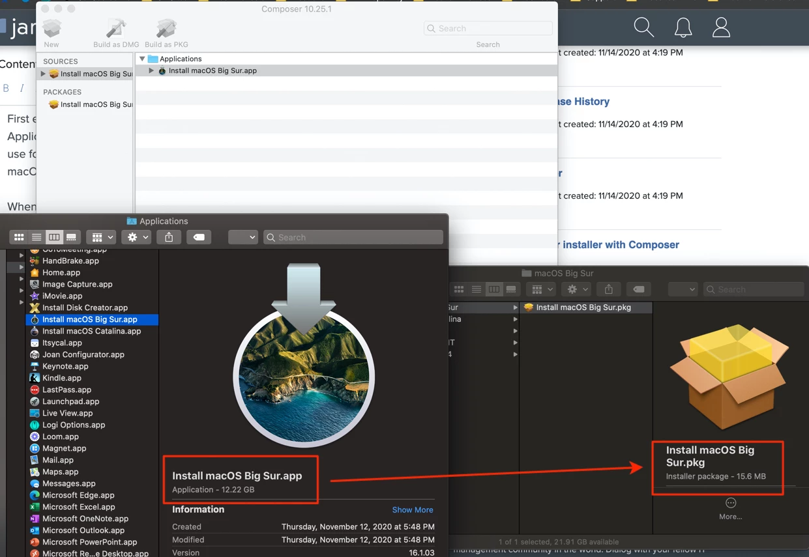
Task: Select Install macOS Big Sur.app in Finder list
Action: (92, 319)
